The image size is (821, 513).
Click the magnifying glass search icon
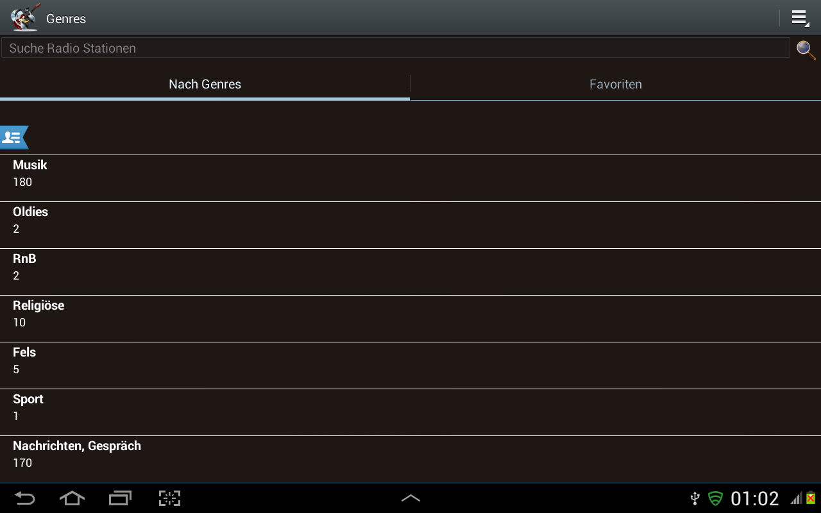click(x=806, y=49)
